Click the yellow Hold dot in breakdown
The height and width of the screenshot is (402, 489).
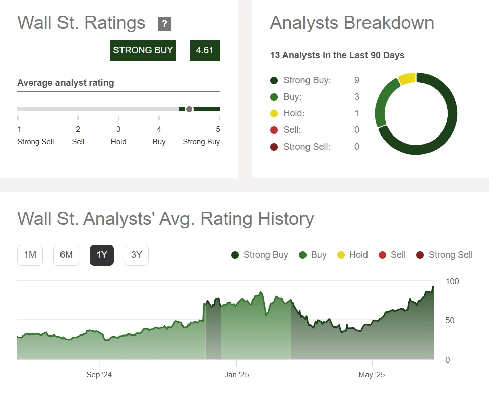(274, 113)
